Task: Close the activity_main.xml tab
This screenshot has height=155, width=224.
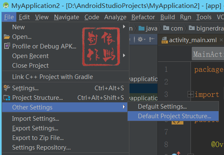Action: (x=221, y=40)
